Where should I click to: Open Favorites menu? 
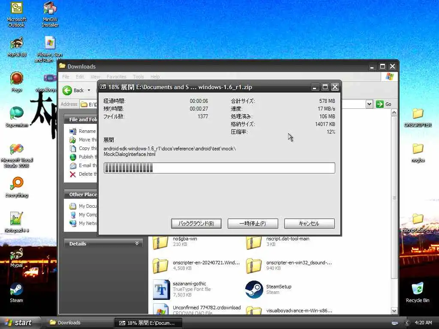(x=116, y=77)
